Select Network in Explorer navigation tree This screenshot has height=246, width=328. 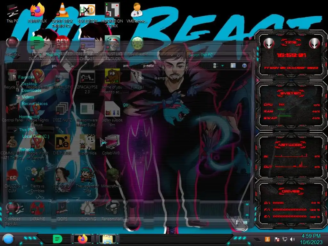pos(27,149)
